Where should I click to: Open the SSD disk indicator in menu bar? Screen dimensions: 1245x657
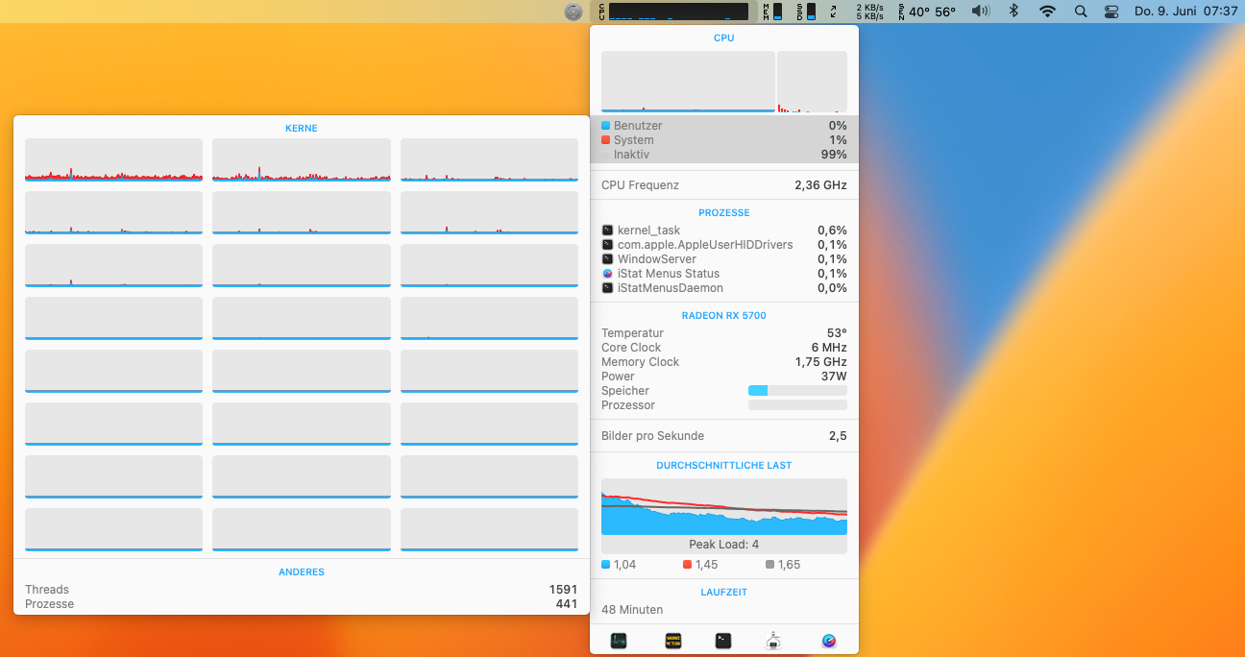[x=806, y=12]
